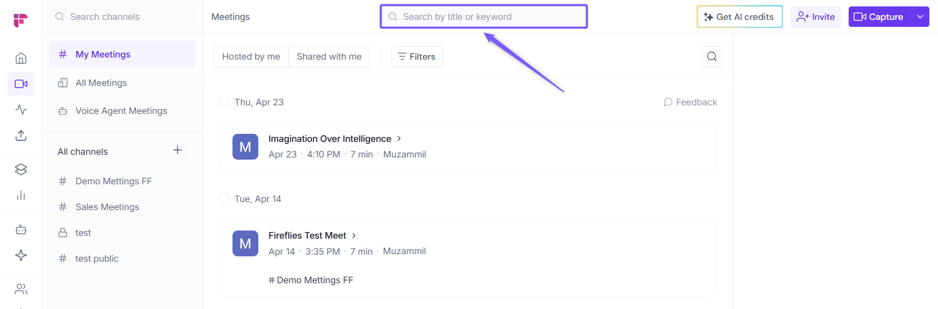Image resolution: width=938 pixels, height=309 pixels.
Task: Add a new channel with plus icon
Action: (x=178, y=150)
